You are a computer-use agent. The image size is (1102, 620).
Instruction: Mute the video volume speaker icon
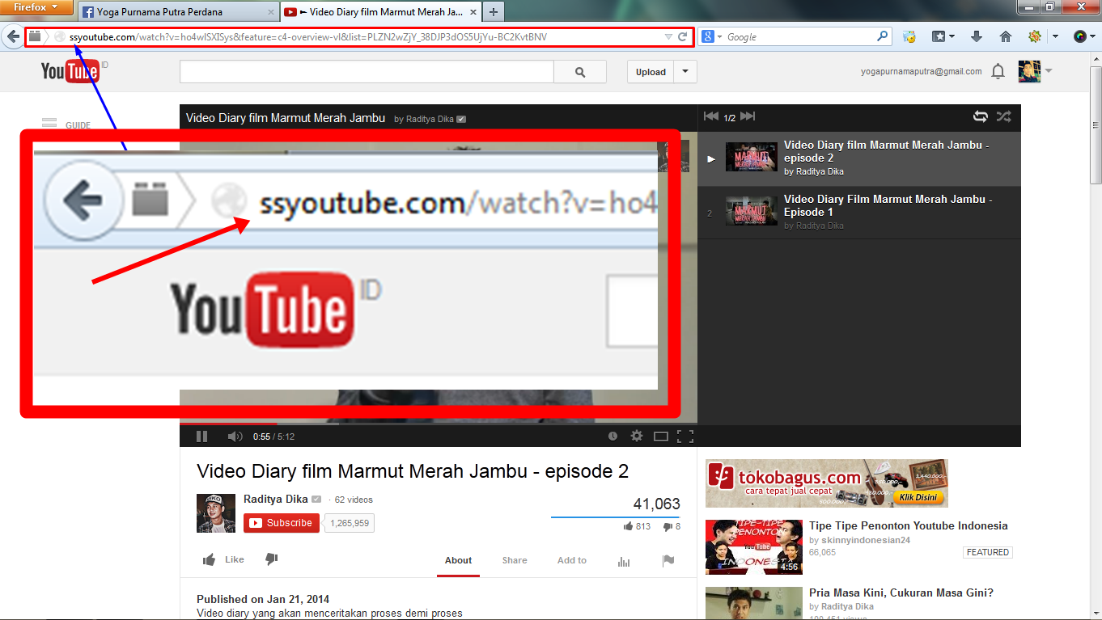[235, 437]
